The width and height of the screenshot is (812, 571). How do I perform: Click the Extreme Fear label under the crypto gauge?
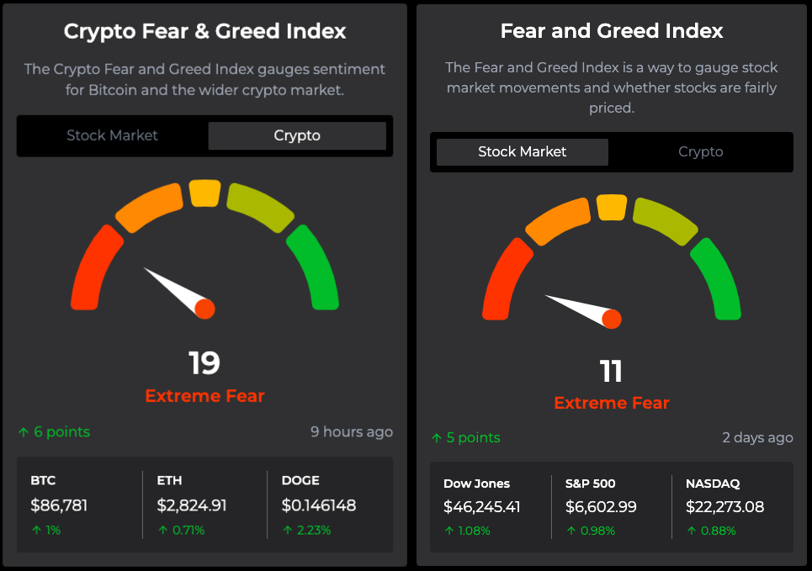[204, 395]
